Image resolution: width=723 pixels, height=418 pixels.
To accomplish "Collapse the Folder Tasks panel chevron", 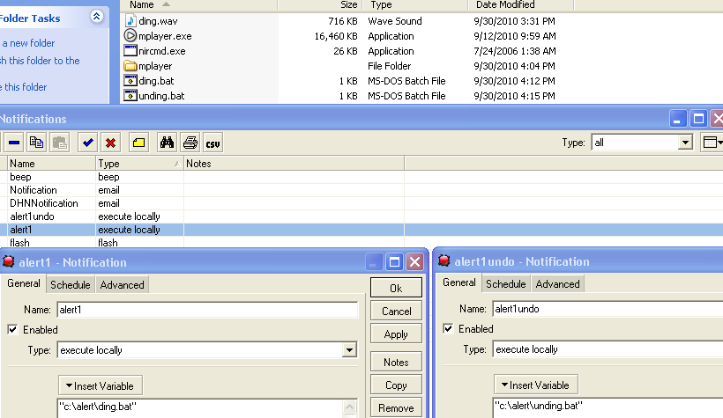I will coord(96,17).
